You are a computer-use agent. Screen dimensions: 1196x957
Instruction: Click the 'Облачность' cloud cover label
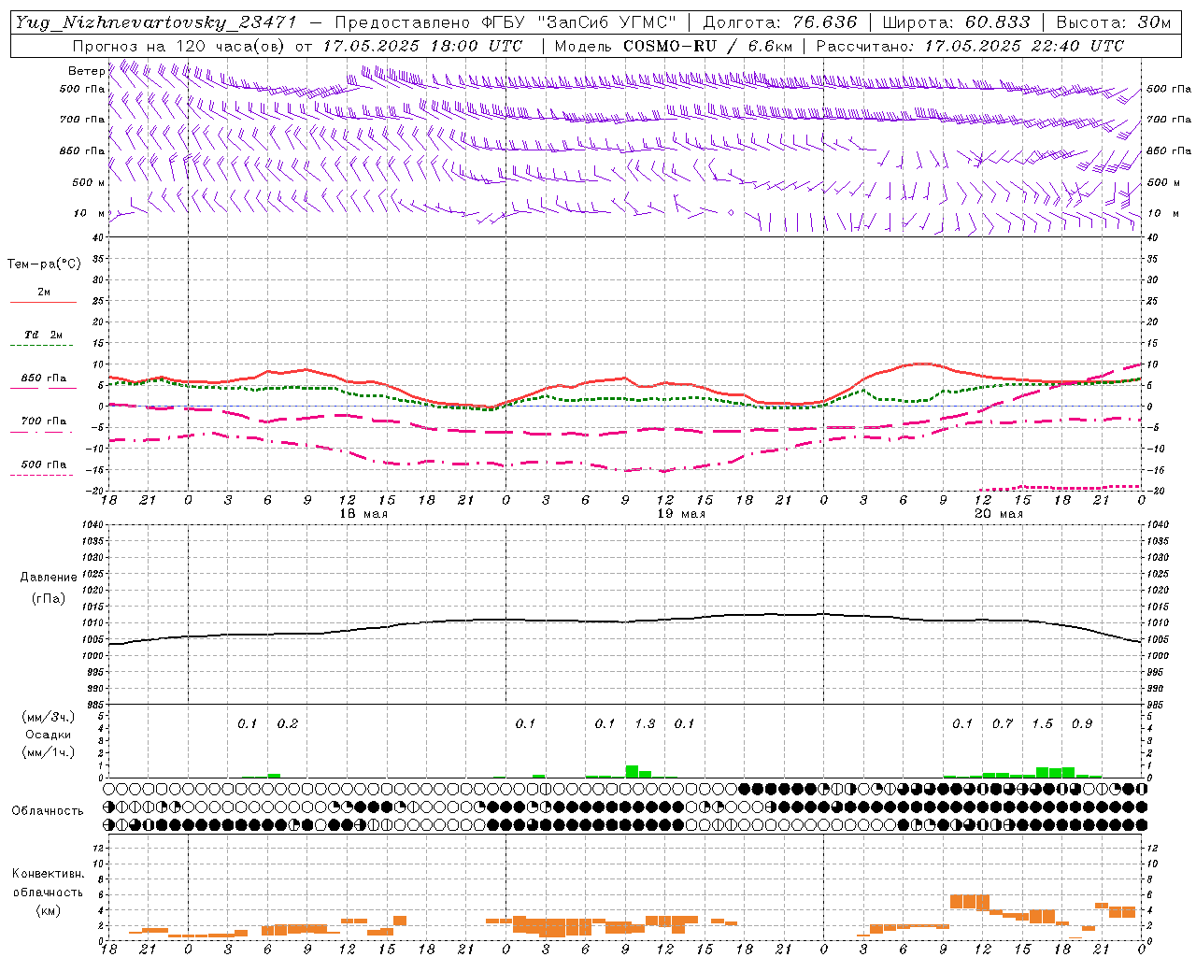[x=48, y=811]
